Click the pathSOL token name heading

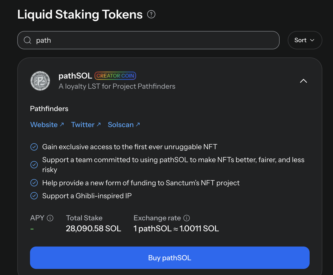75,76
